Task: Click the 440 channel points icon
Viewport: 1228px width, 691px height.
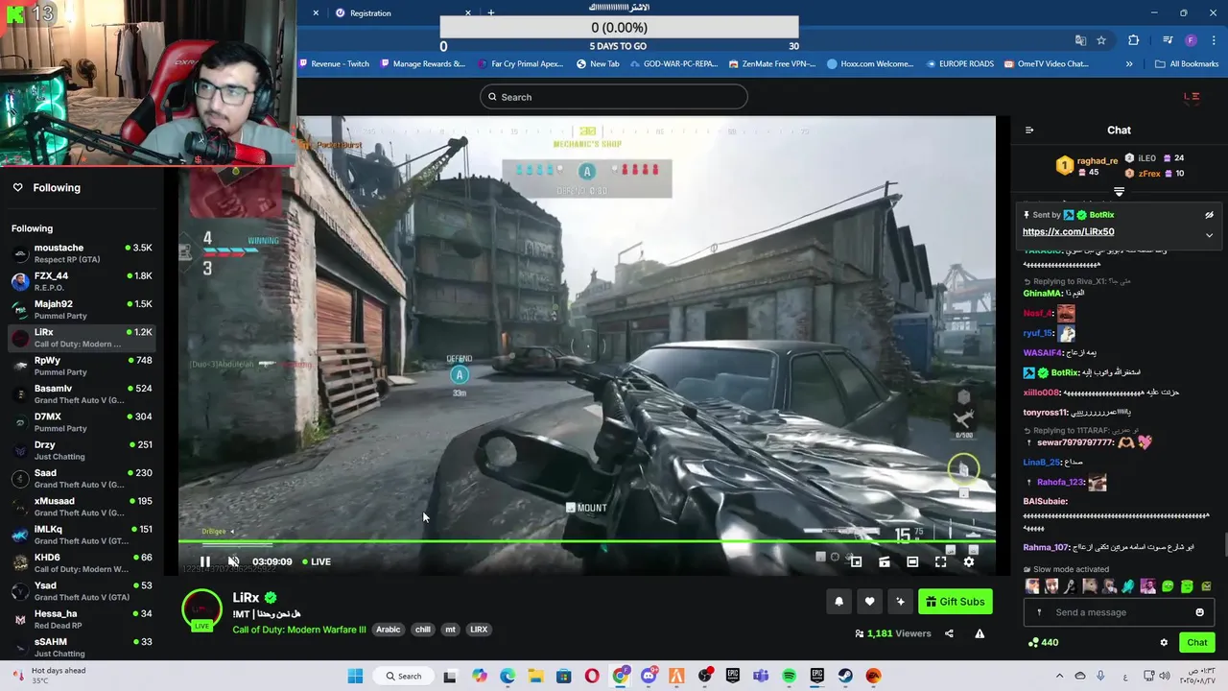Action: (x=1042, y=642)
